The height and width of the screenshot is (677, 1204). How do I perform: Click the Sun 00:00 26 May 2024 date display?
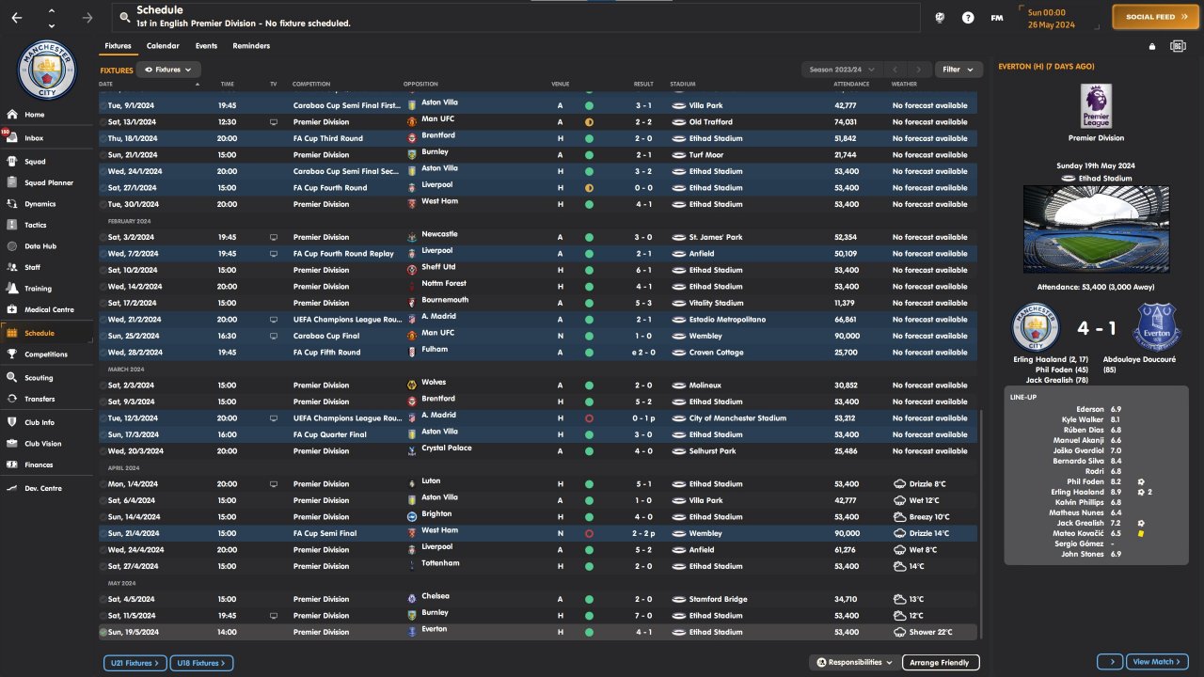[1060, 18]
